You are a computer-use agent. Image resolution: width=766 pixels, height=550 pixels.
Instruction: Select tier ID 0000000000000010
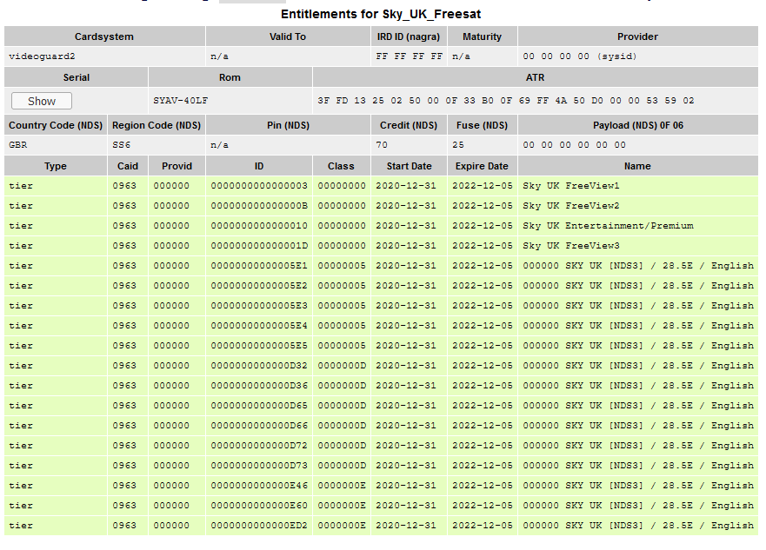point(259,226)
